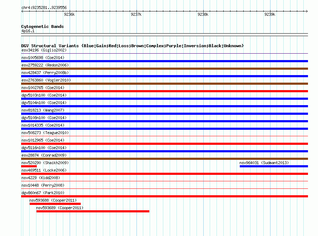Screen dimensions: 318x236
Task: Click the short nsv520290 red bar
Action: coord(29,166)
